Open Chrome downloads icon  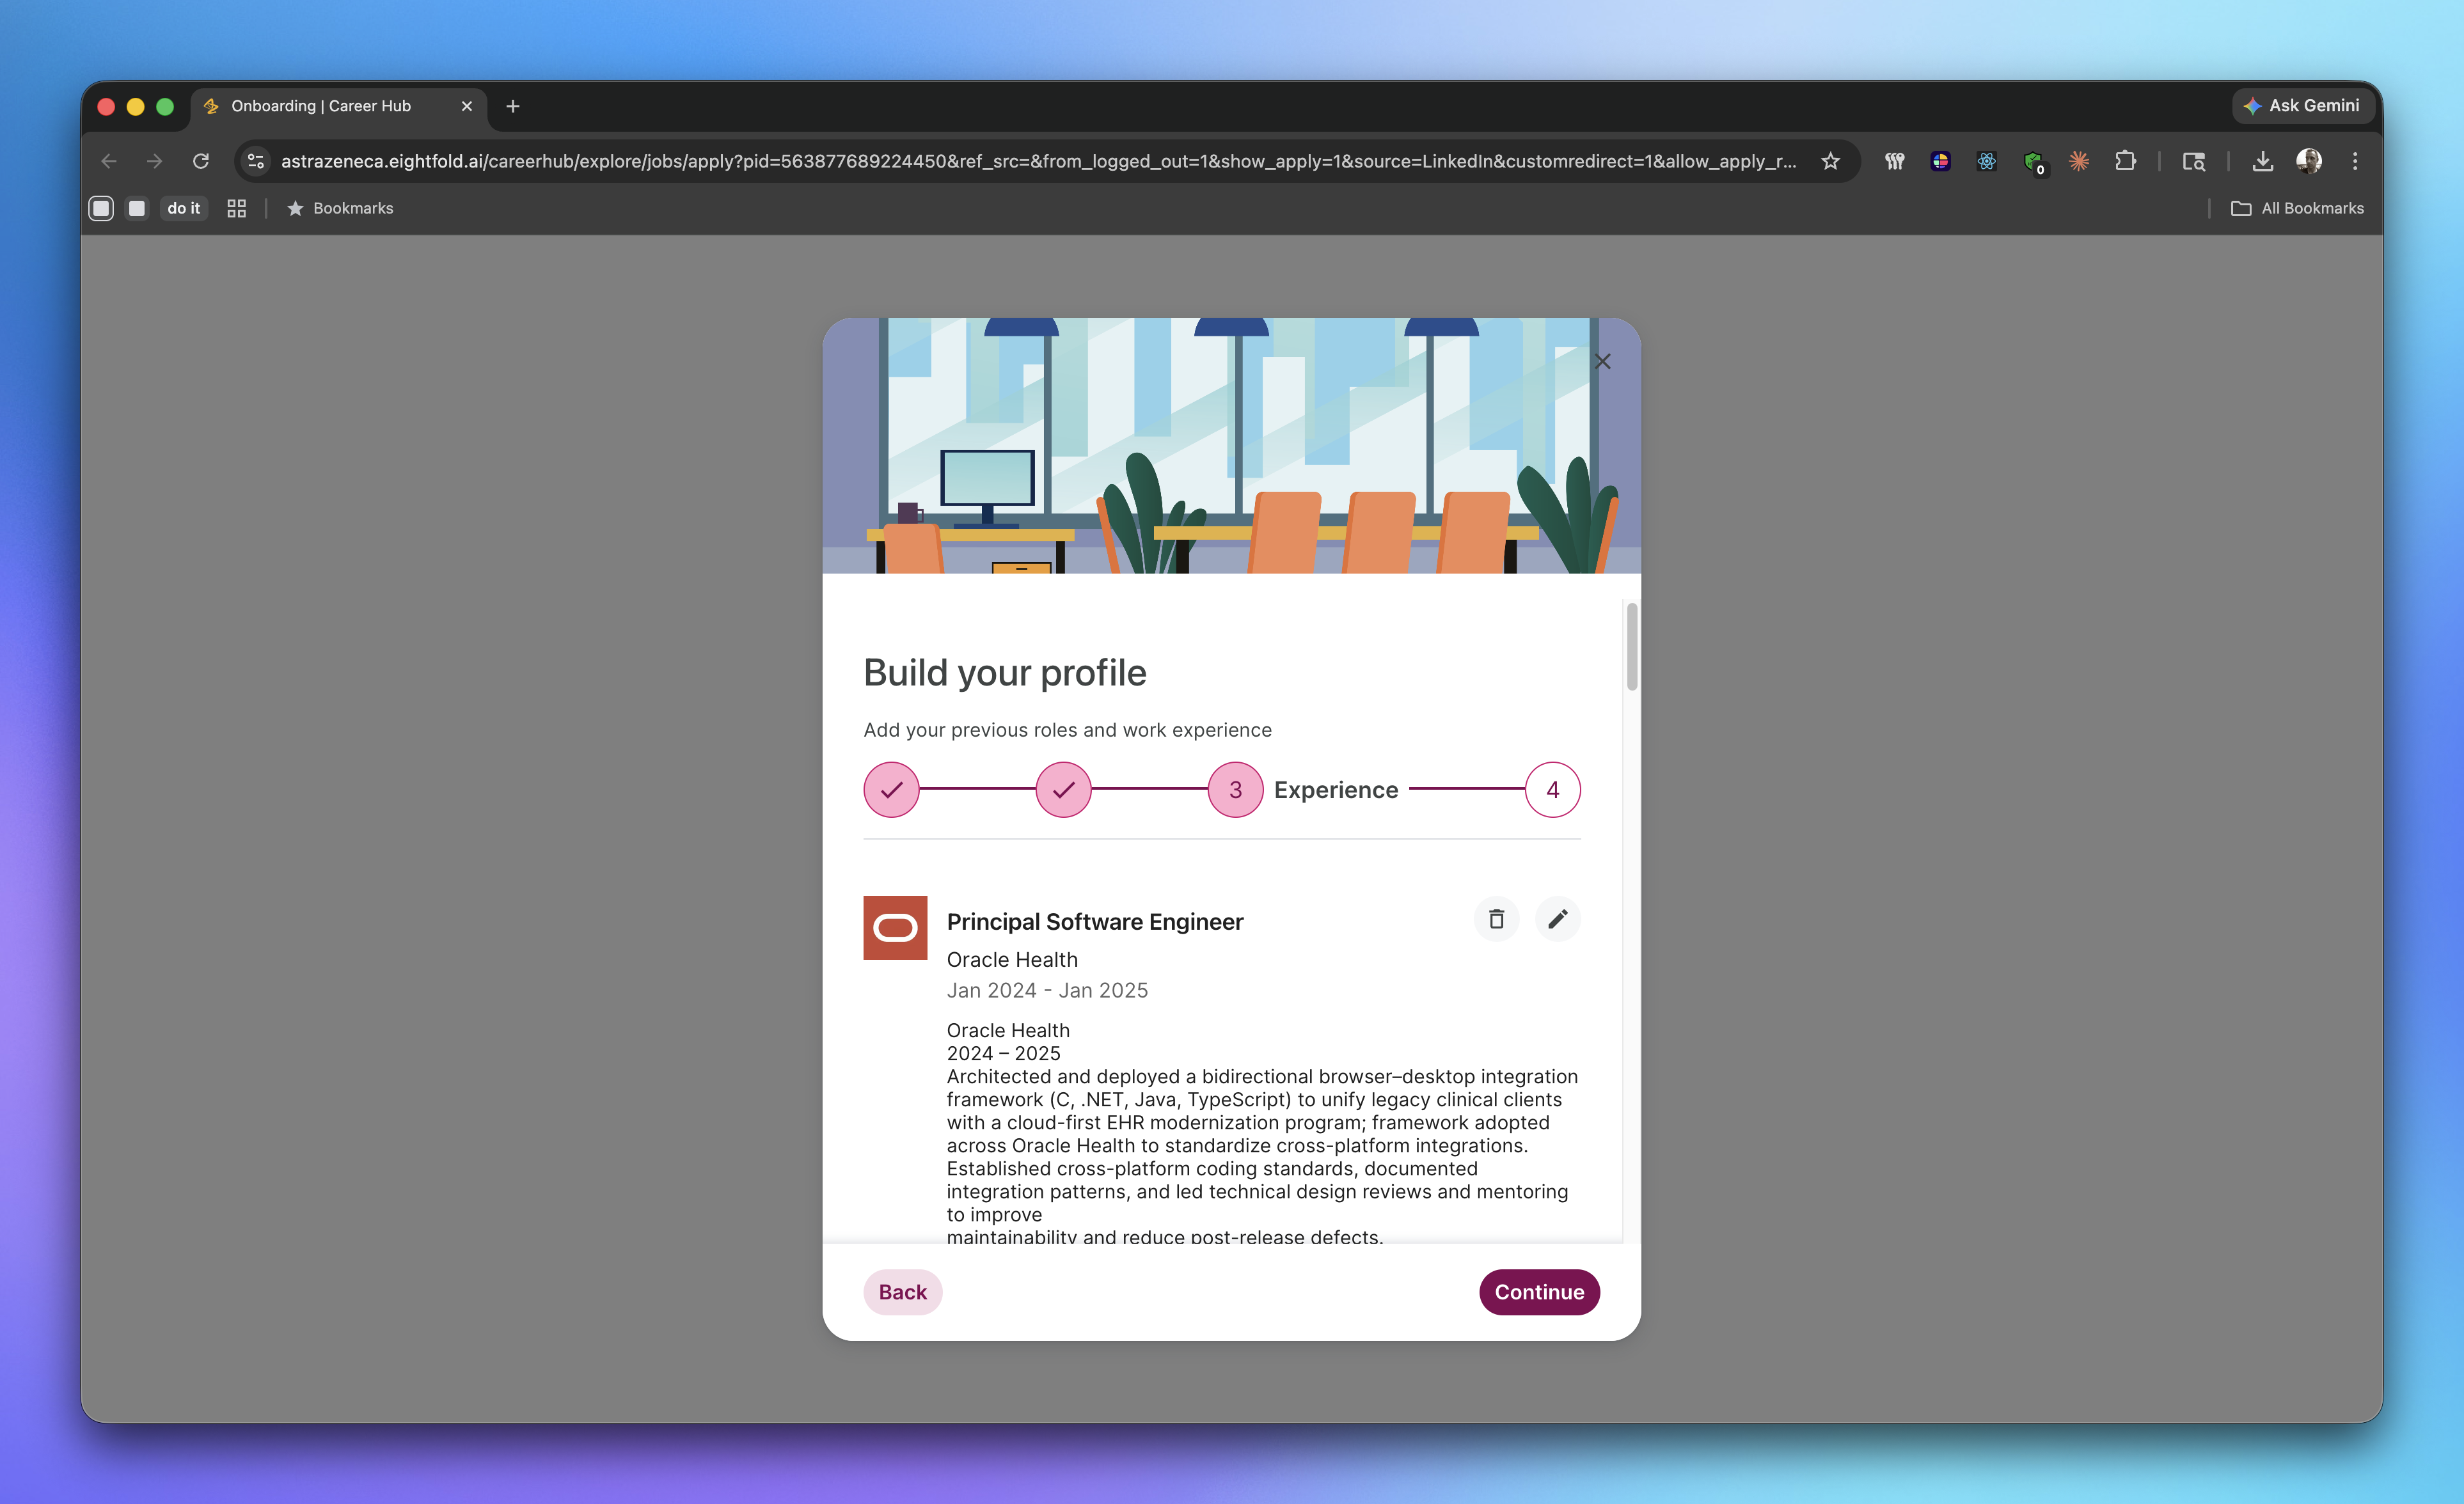coord(2262,161)
